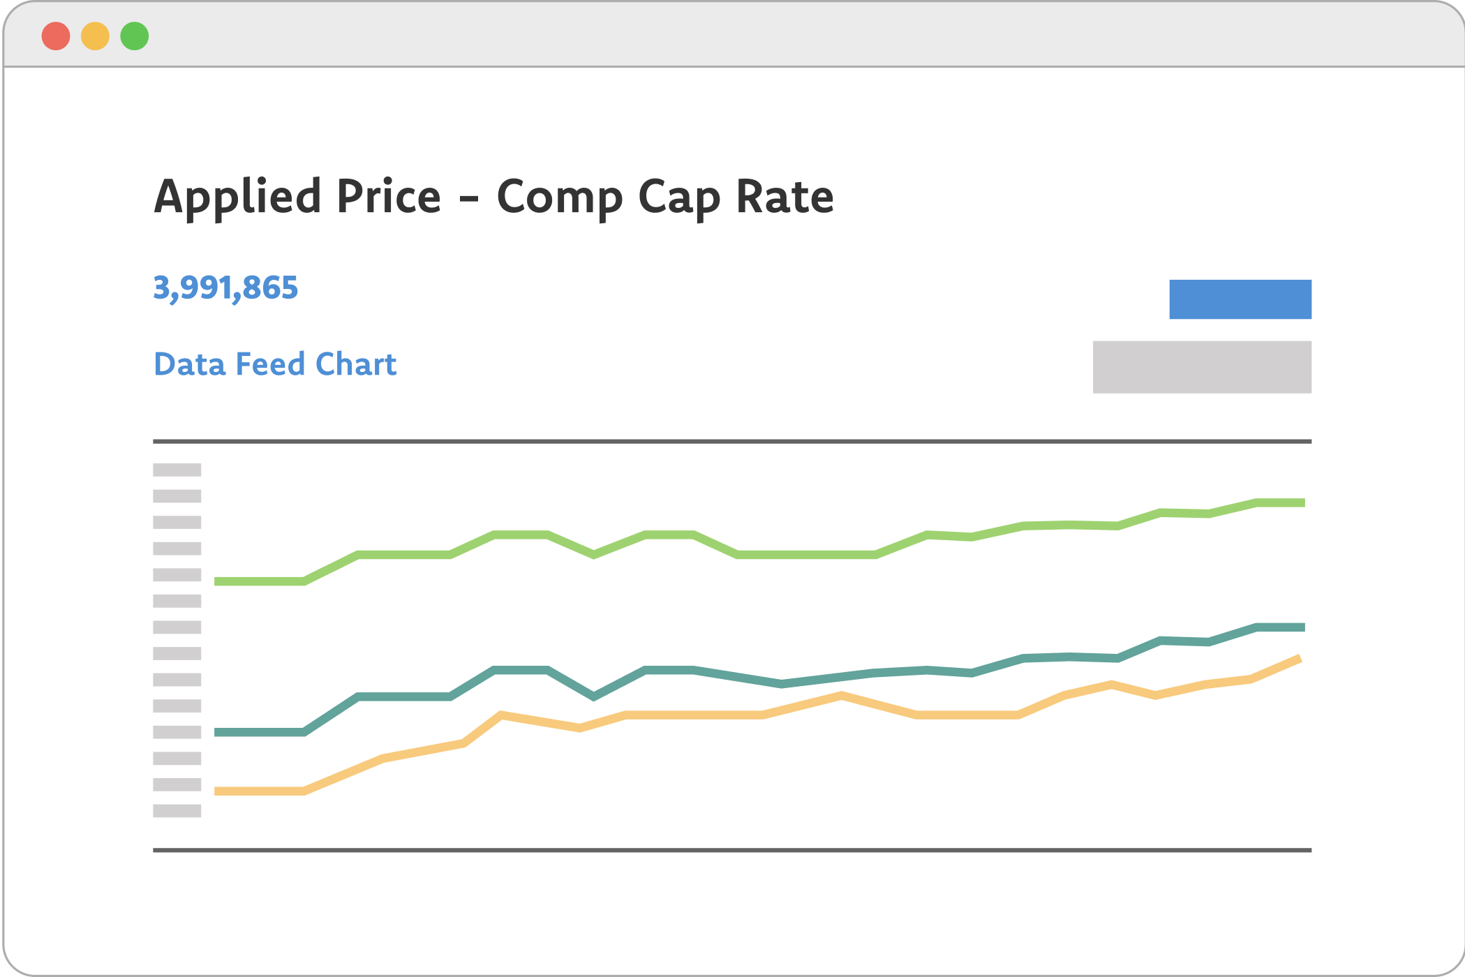The image size is (1465, 977).
Task: Click the Applied Price – Comp Cap Rate heading
Action: (493, 197)
